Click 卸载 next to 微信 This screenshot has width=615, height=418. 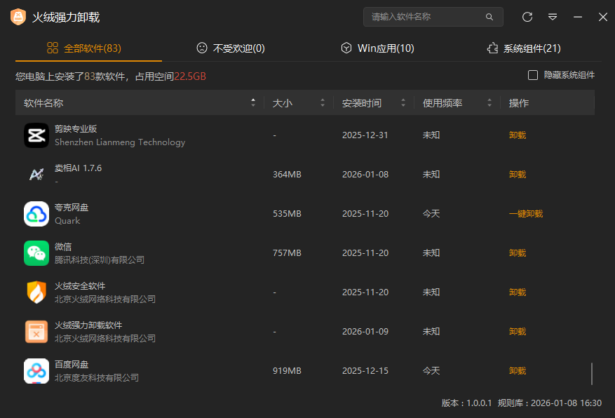[x=517, y=252]
